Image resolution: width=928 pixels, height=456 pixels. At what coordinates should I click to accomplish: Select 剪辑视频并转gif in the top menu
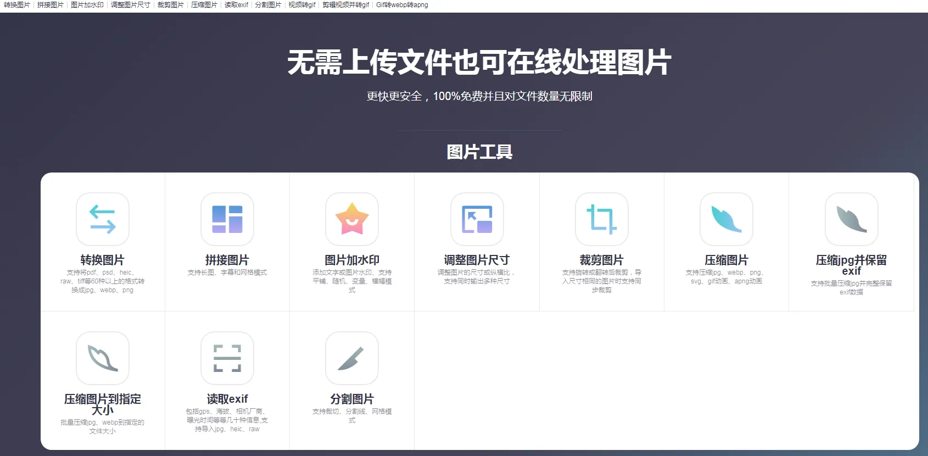346,5
